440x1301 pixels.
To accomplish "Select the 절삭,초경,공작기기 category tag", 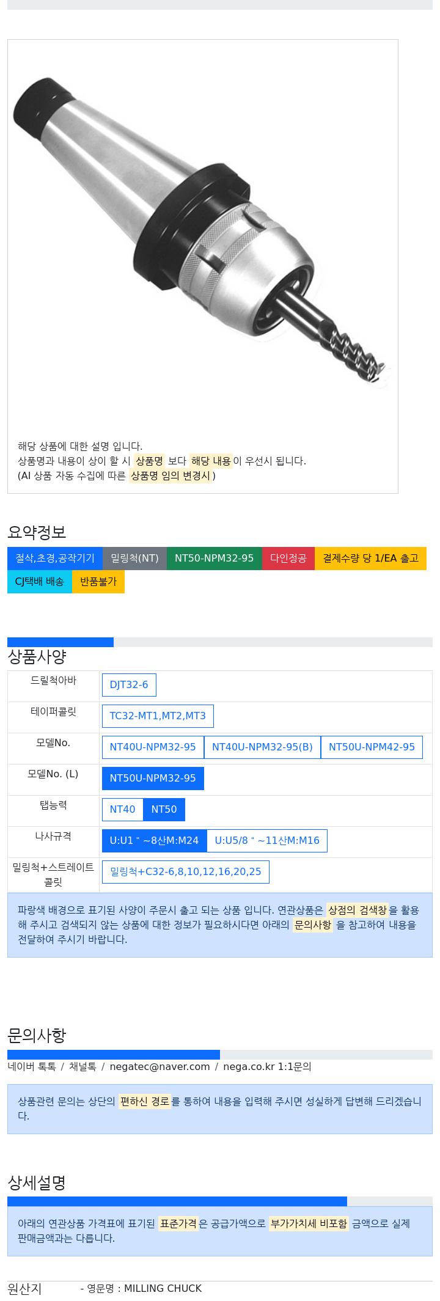I will point(55,559).
